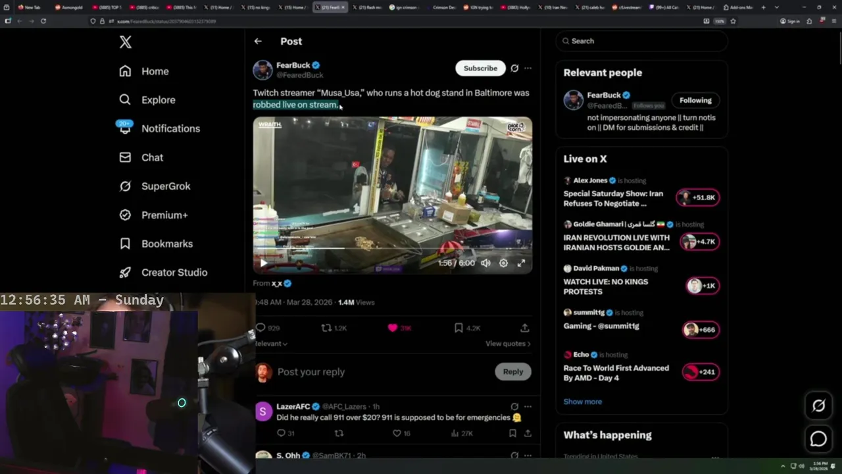This screenshot has height=474, width=842.
Task: Open Creator Studio in the sidebar
Action: [x=163, y=273]
